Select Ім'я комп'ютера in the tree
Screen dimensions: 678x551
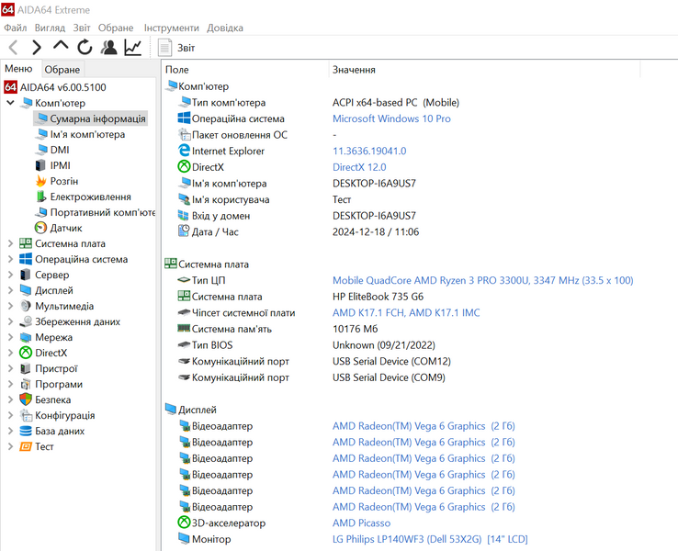(87, 134)
